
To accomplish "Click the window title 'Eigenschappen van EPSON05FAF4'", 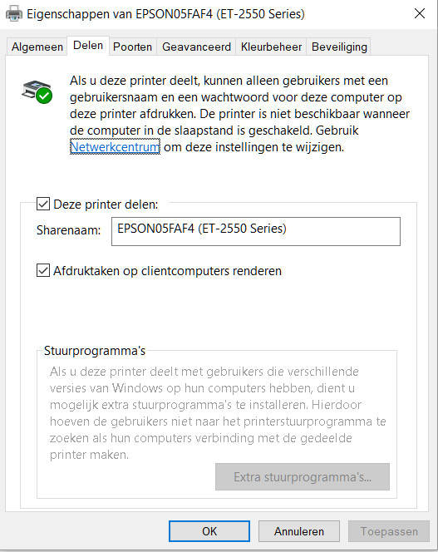I will tap(165, 14).
